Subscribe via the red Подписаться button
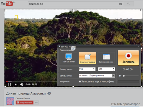 click(25, 102)
